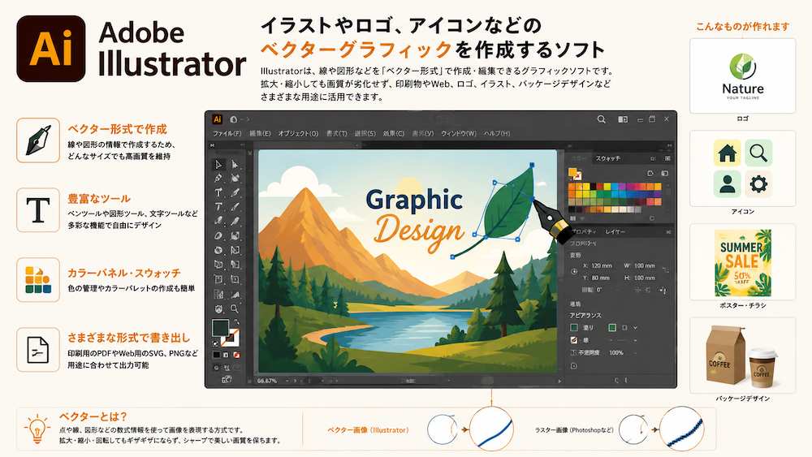This screenshot has width=812, height=457.
Task: Open the 編集(E) menu
Action: coord(260,134)
